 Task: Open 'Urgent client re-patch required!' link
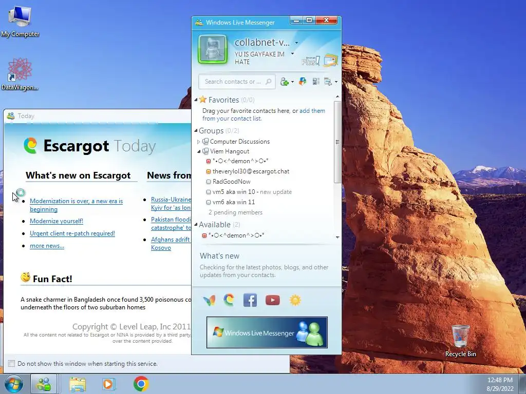tap(72, 233)
